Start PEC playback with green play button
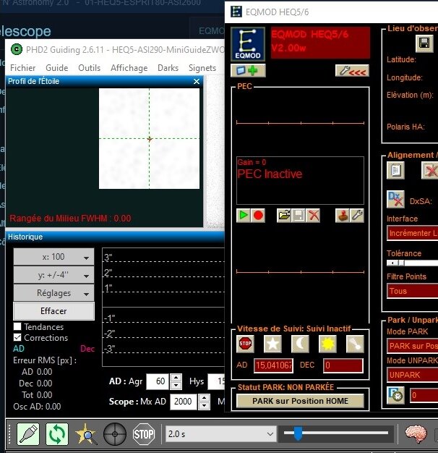Image resolution: width=438 pixels, height=453 pixels. [244, 215]
